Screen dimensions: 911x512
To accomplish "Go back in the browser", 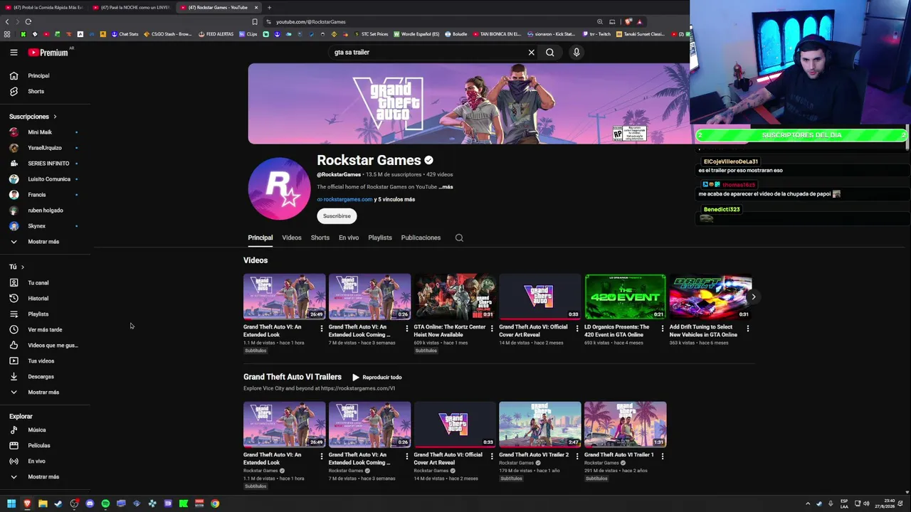I will pos(7,21).
